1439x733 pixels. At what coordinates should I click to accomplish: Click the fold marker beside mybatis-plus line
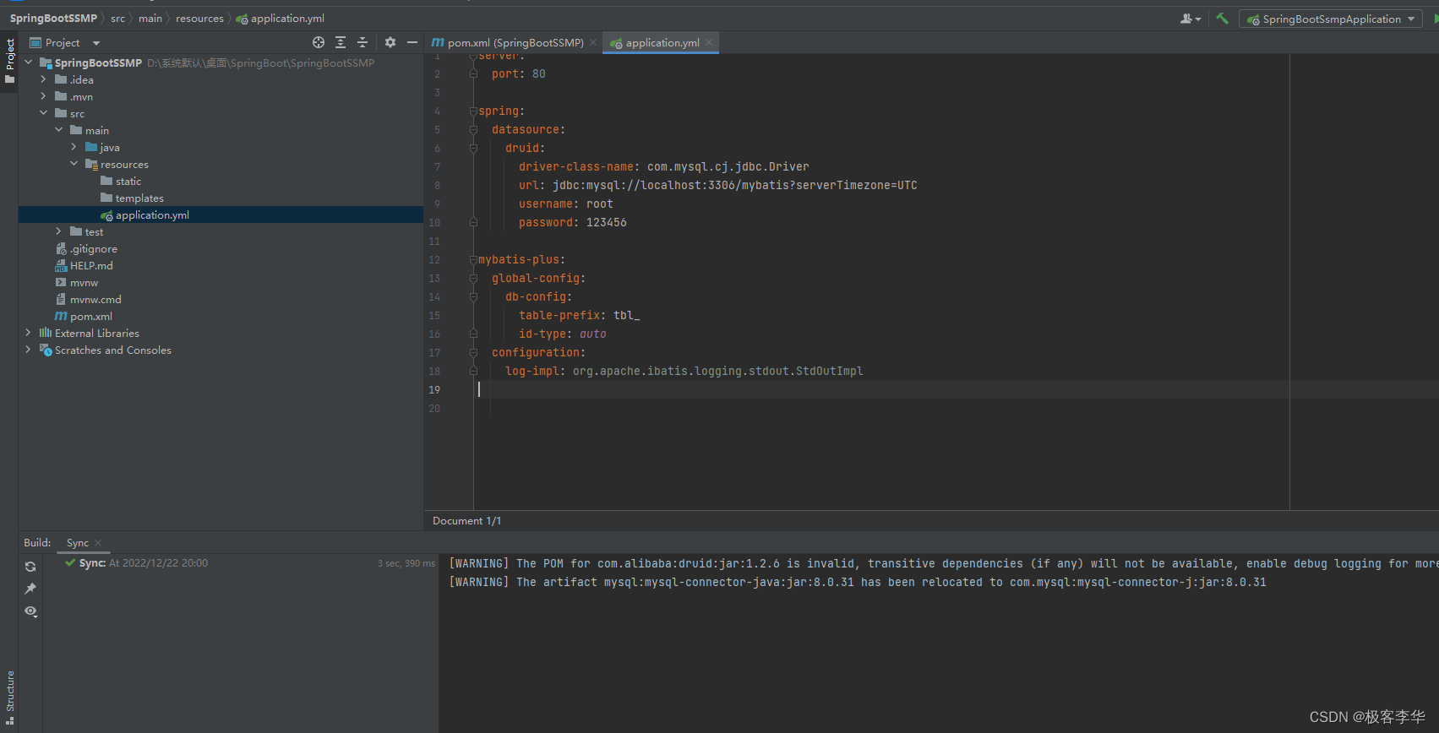(473, 260)
